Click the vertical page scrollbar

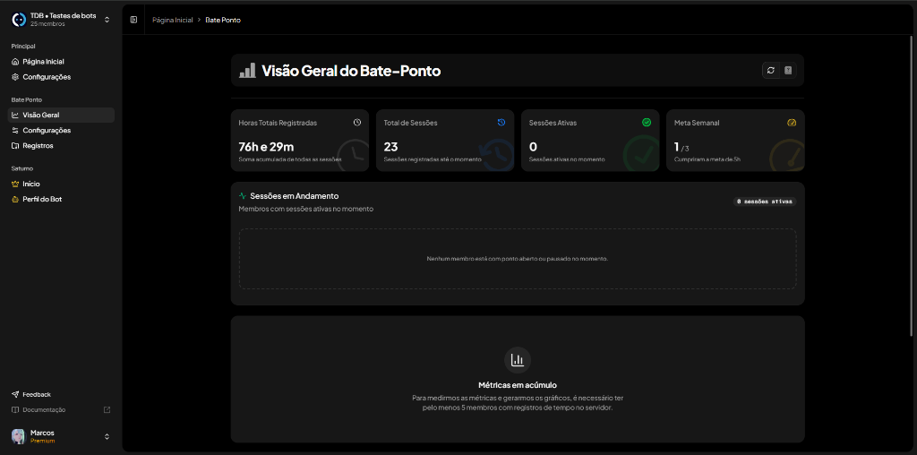tap(913, 186)
